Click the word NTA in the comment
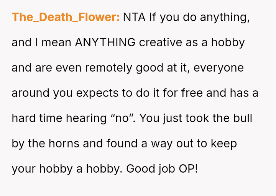 pos(134,17)
